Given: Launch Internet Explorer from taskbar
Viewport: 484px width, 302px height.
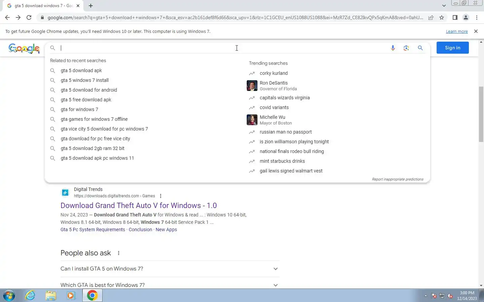Looking at the screenshot, I should [30, 296].
